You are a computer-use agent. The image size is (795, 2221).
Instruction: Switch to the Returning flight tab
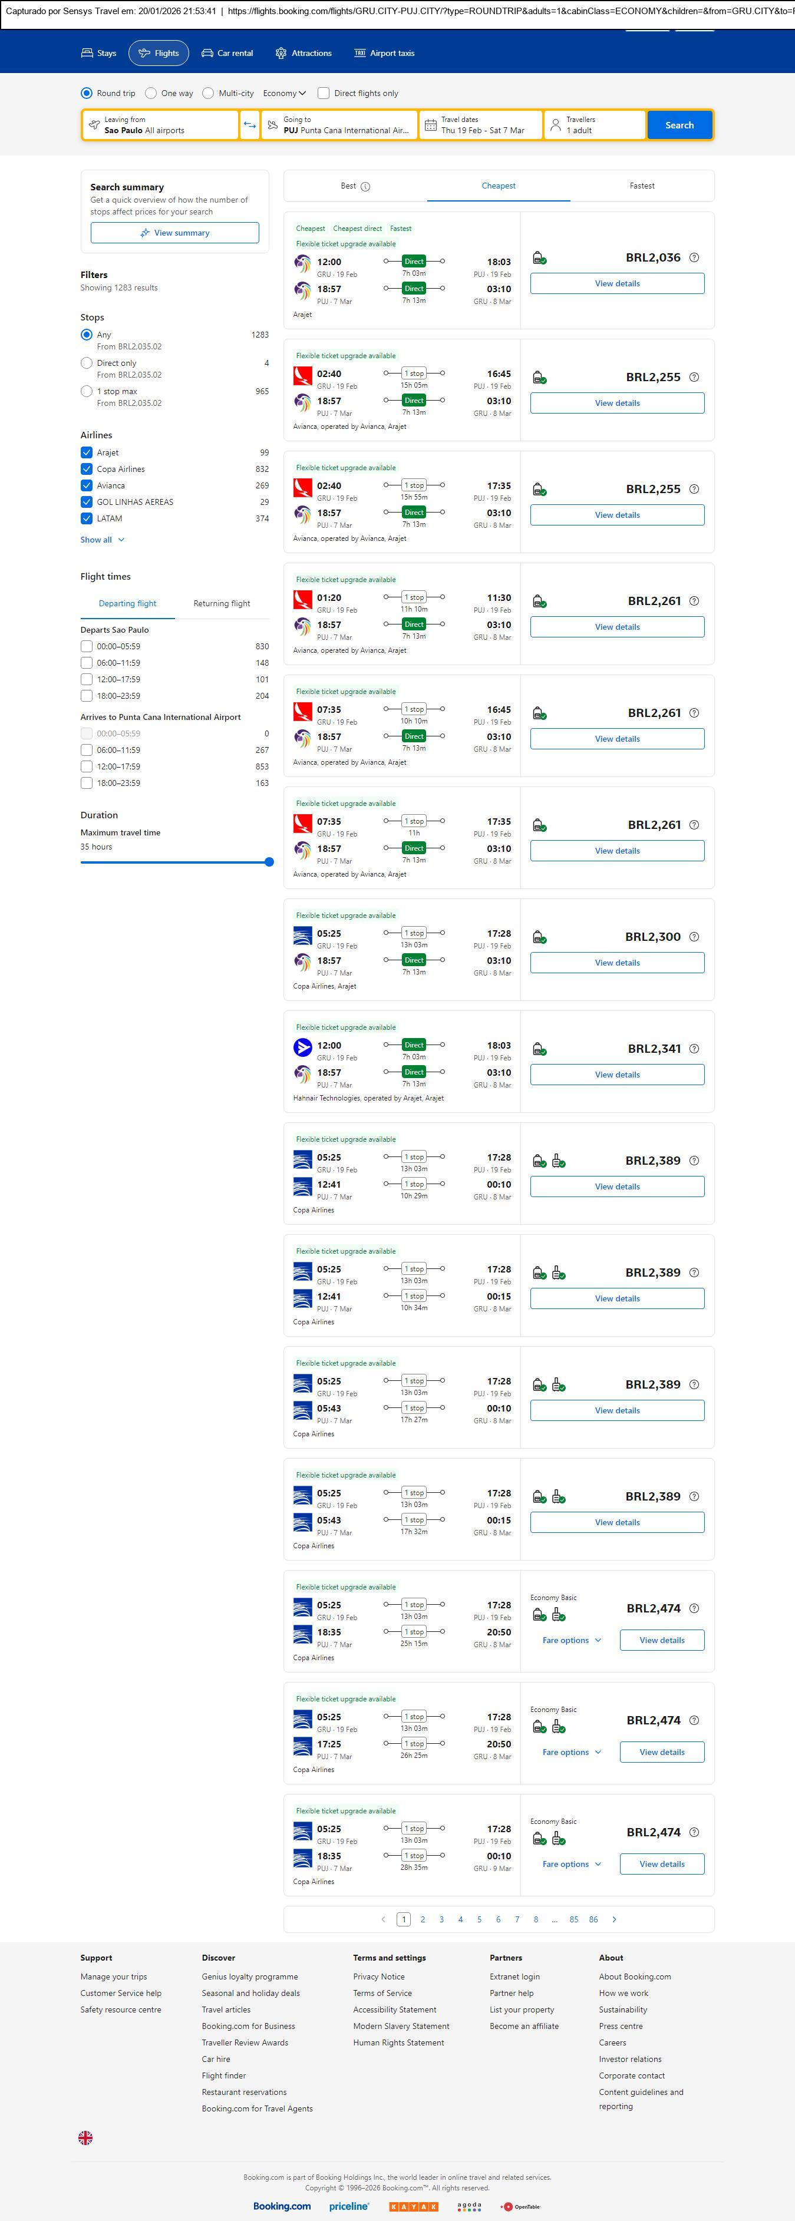click(x=222, y=603)
